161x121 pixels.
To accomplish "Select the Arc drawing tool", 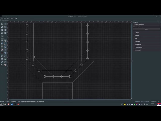I will point(5,27).
